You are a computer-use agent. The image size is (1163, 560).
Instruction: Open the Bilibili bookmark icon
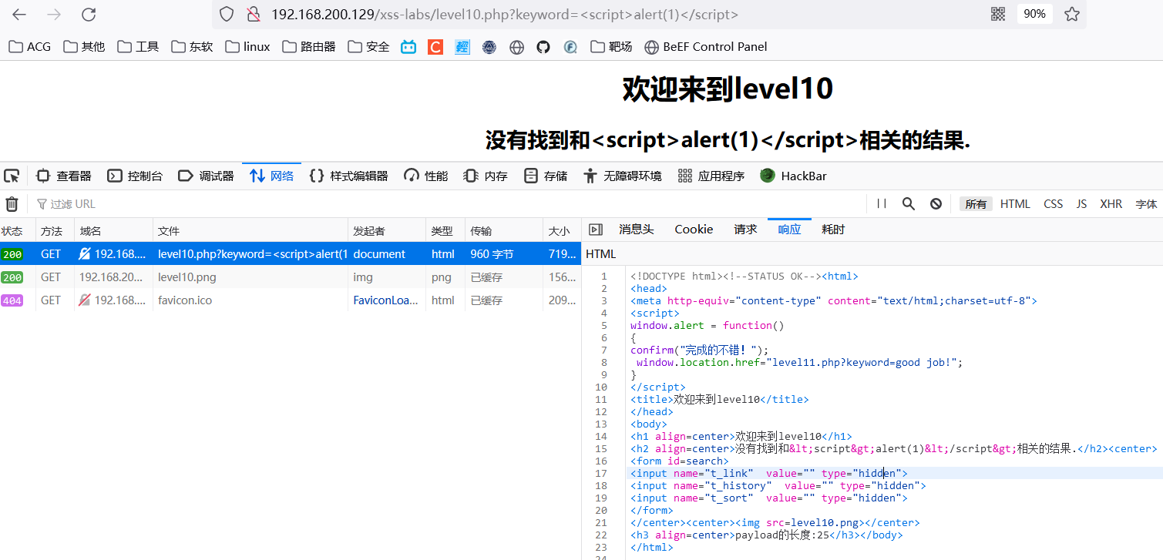tap(408, 47)
